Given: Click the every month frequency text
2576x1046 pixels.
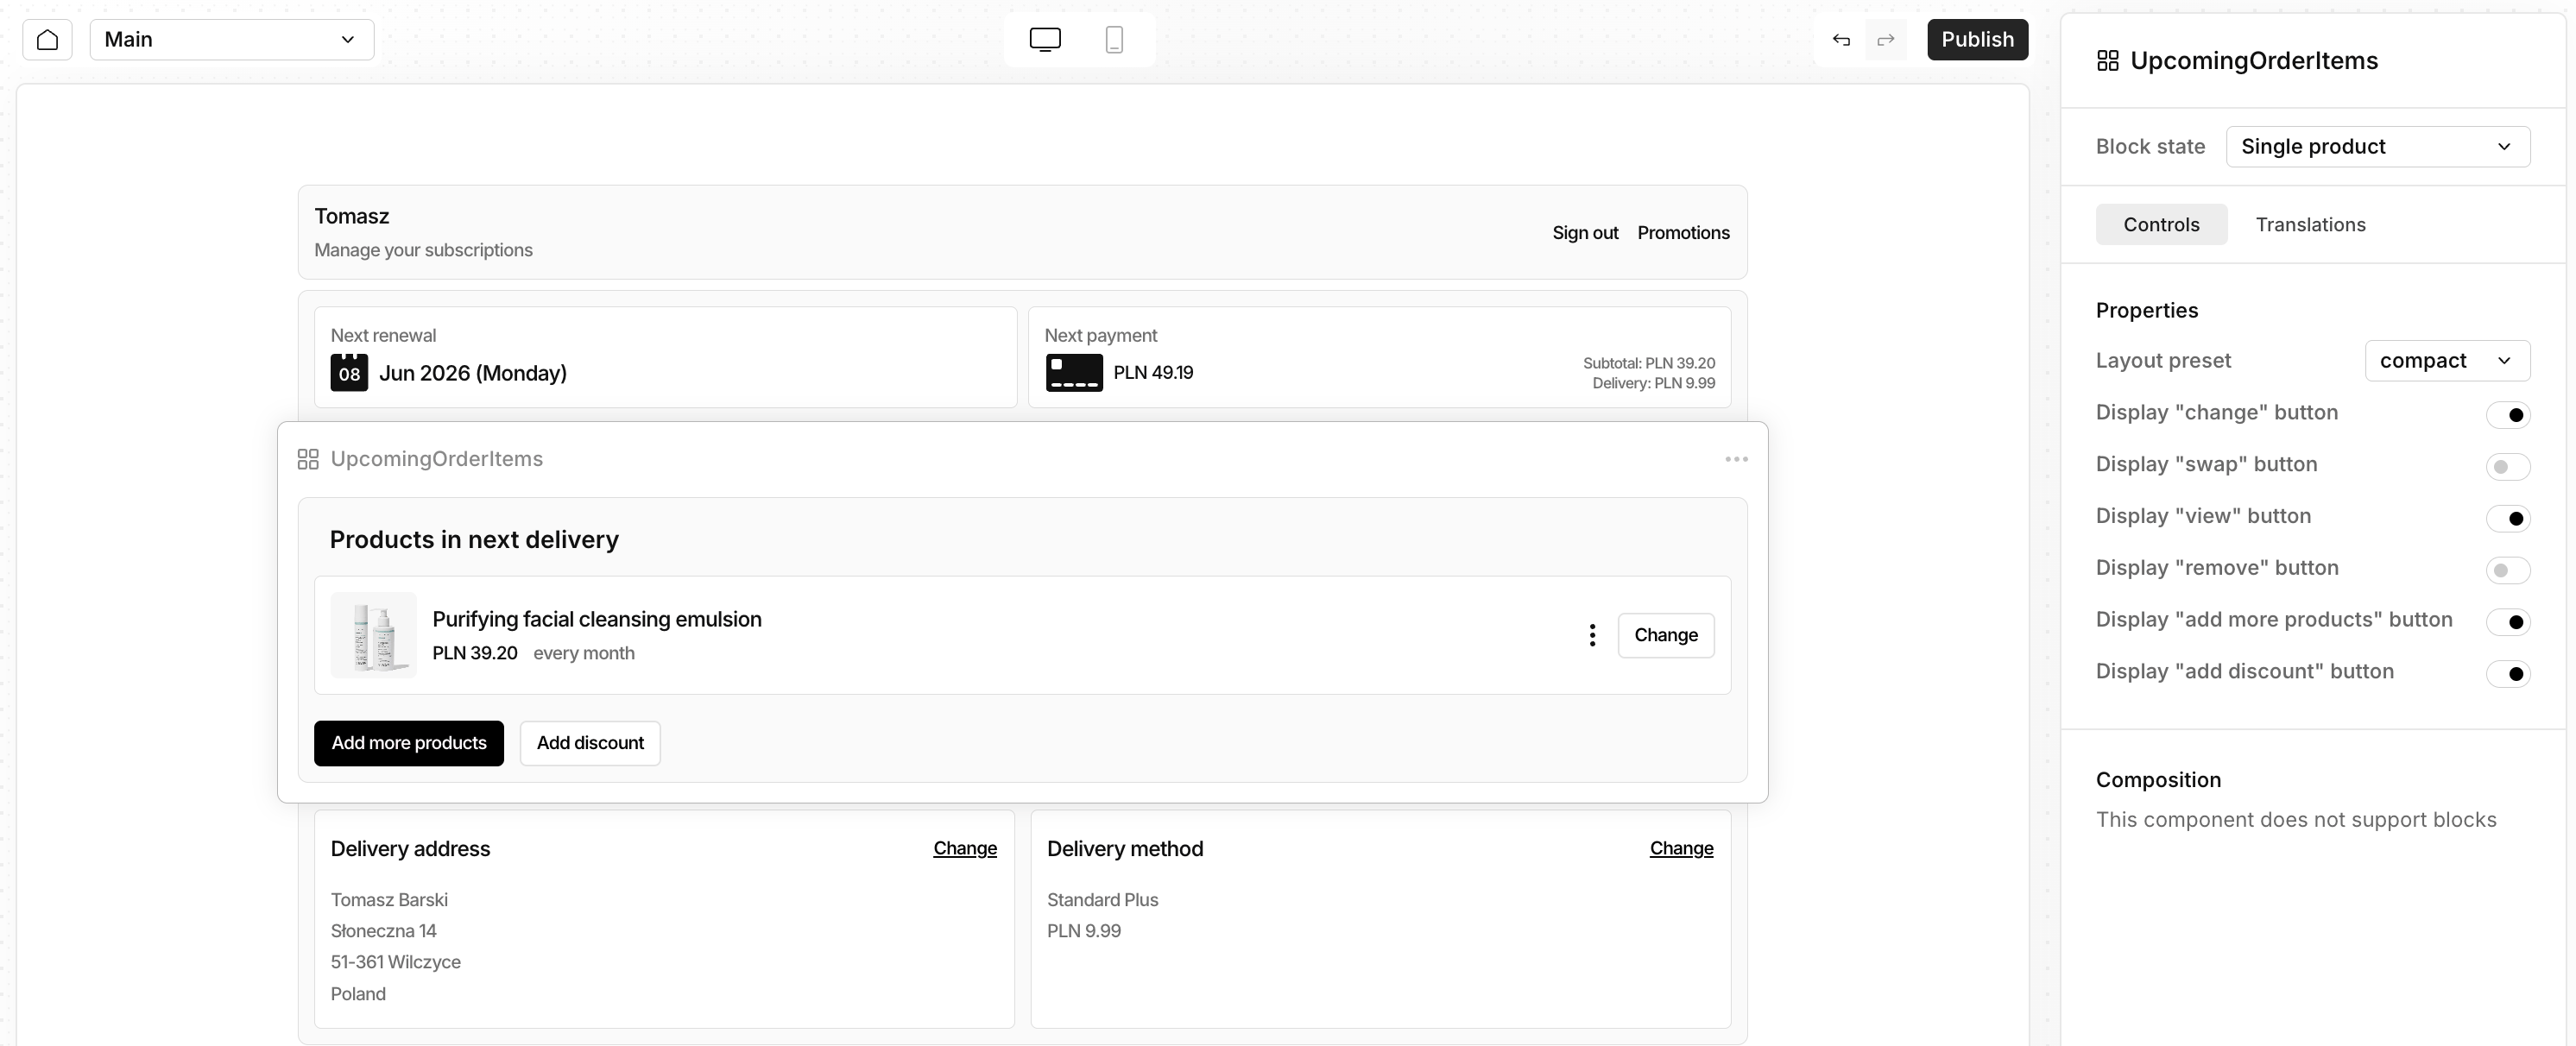Looking at the screenshot, I should [x=584, y=653].
